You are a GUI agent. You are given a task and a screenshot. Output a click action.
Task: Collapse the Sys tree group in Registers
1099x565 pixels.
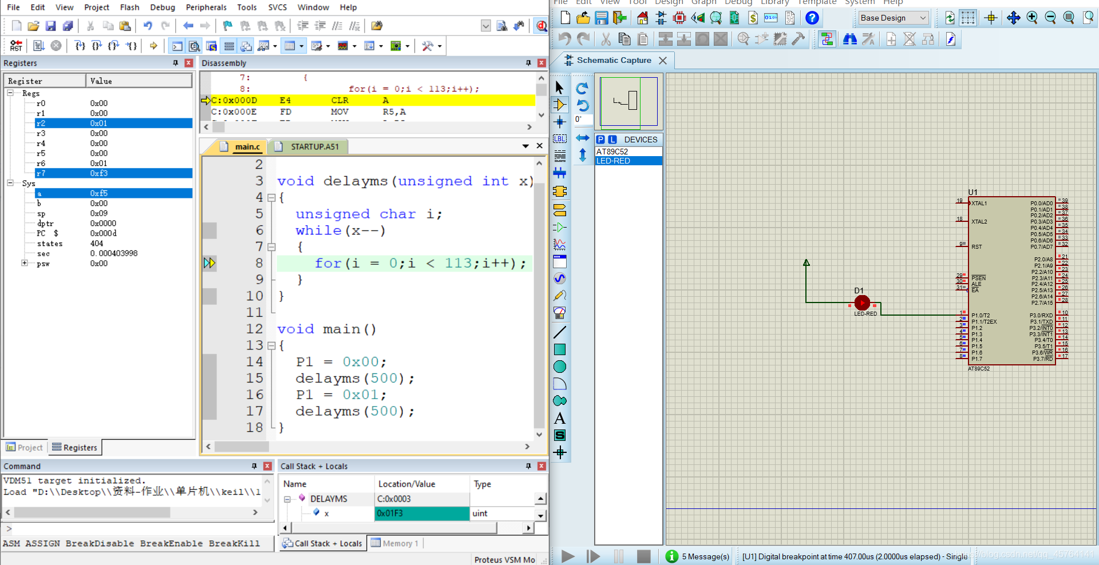click(10, 183)
